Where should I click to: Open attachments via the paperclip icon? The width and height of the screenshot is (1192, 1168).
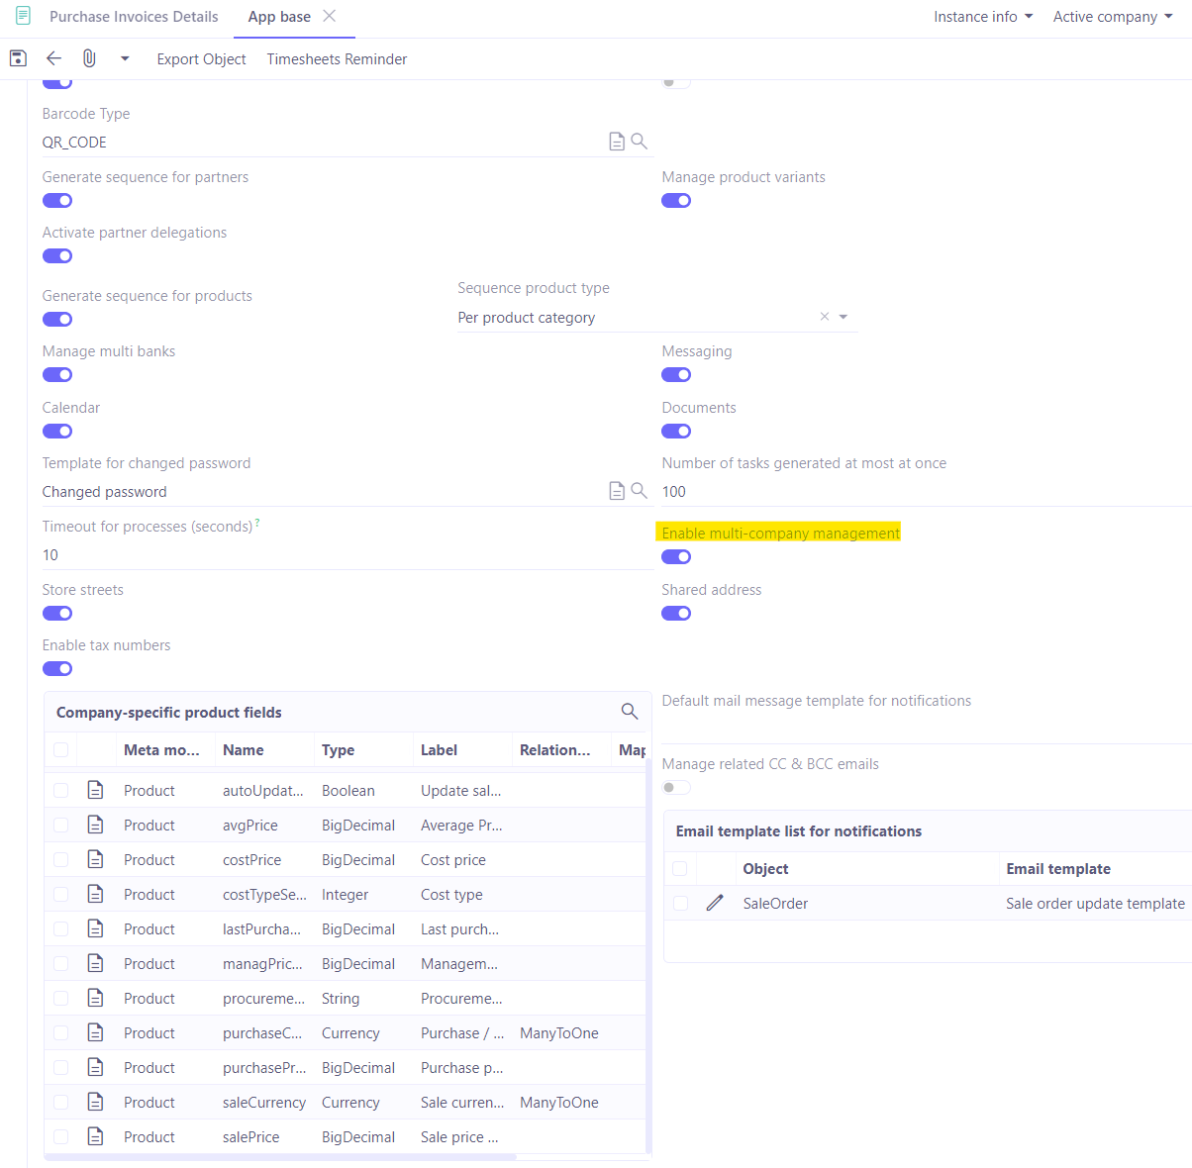pos(89,58)
